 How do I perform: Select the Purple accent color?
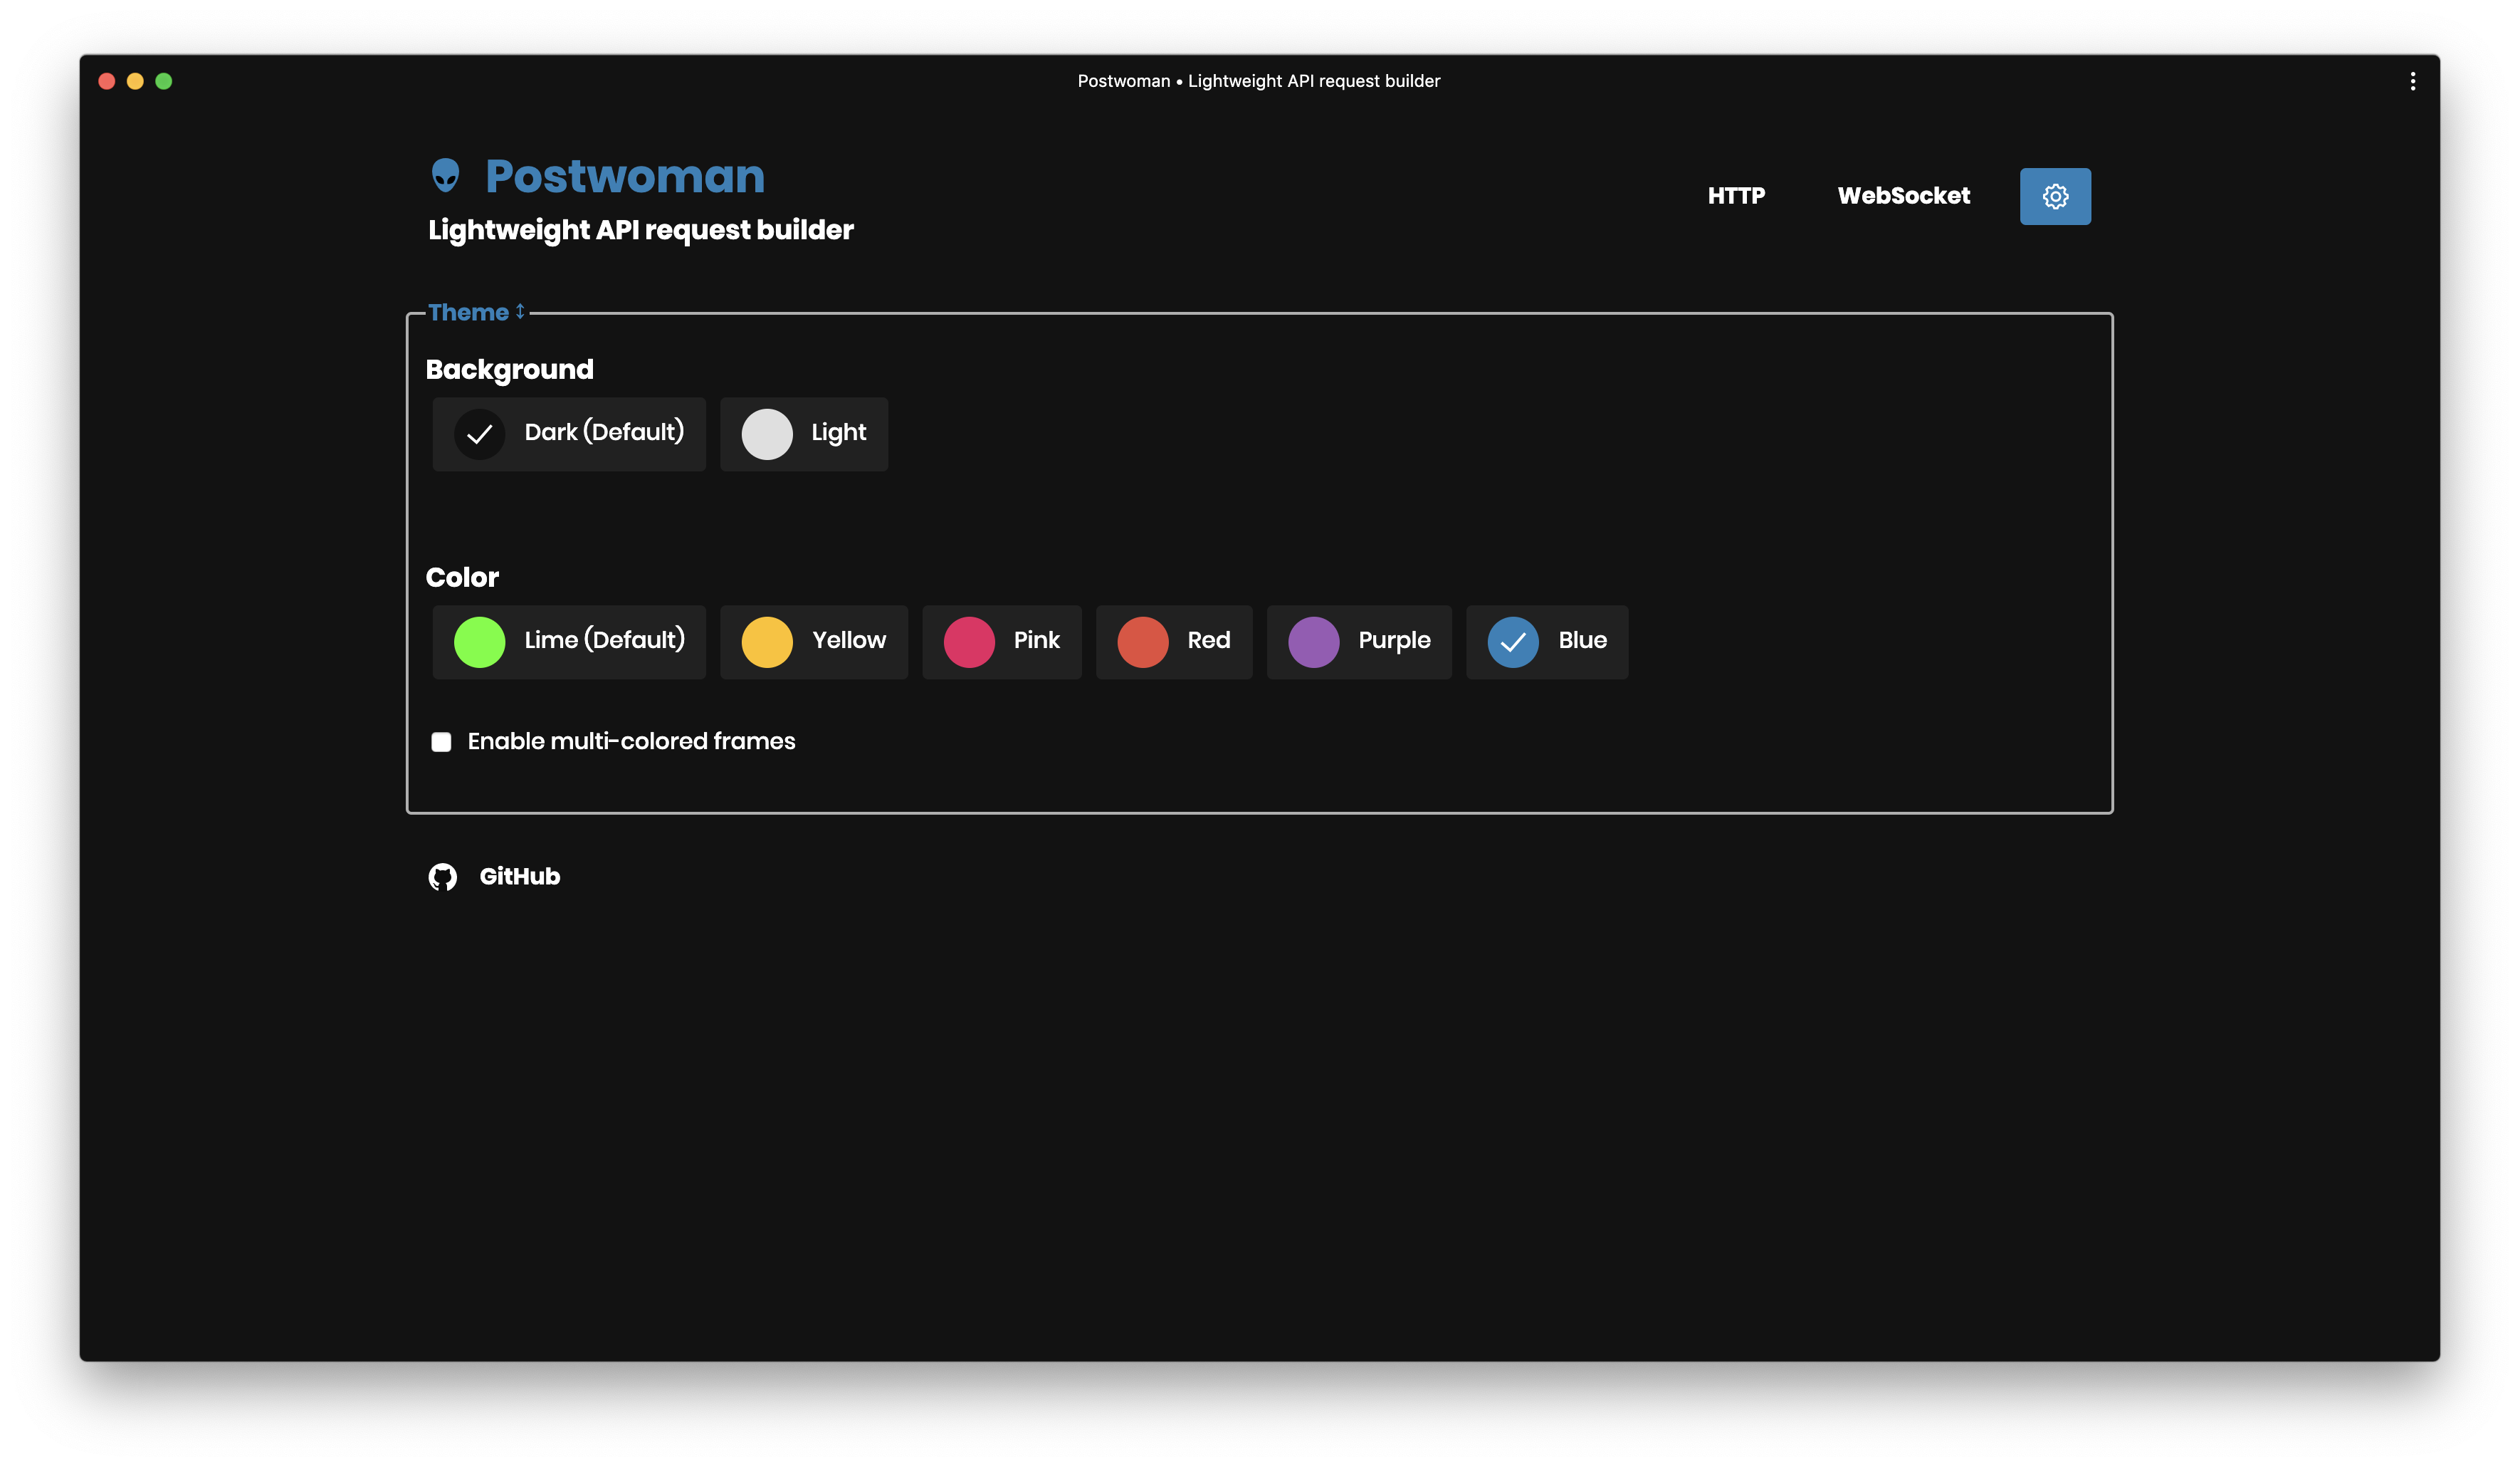(1358, 642)
